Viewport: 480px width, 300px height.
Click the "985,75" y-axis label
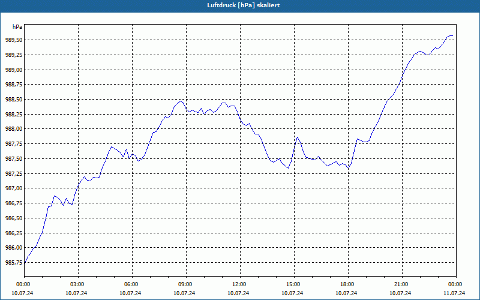14,263
